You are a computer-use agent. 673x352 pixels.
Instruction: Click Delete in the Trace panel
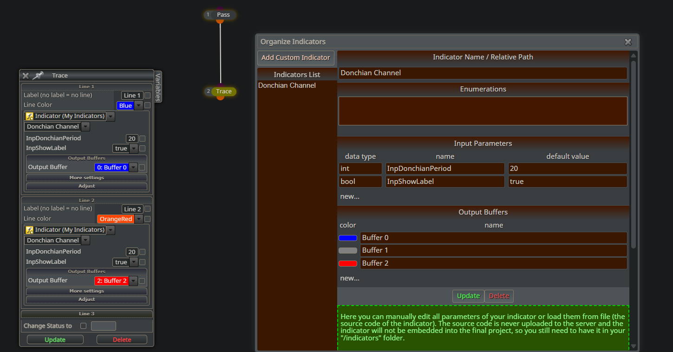coord(122,340)
